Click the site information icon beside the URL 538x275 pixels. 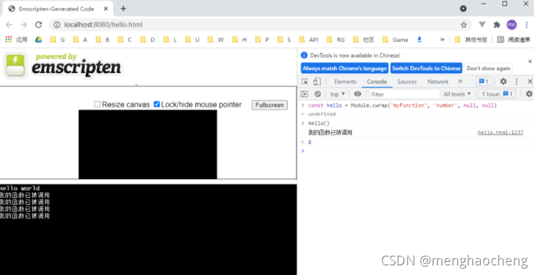(57, 25)
